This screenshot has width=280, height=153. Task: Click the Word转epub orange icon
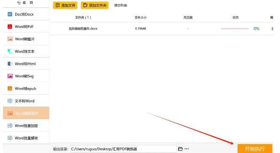tap(10, 88)
